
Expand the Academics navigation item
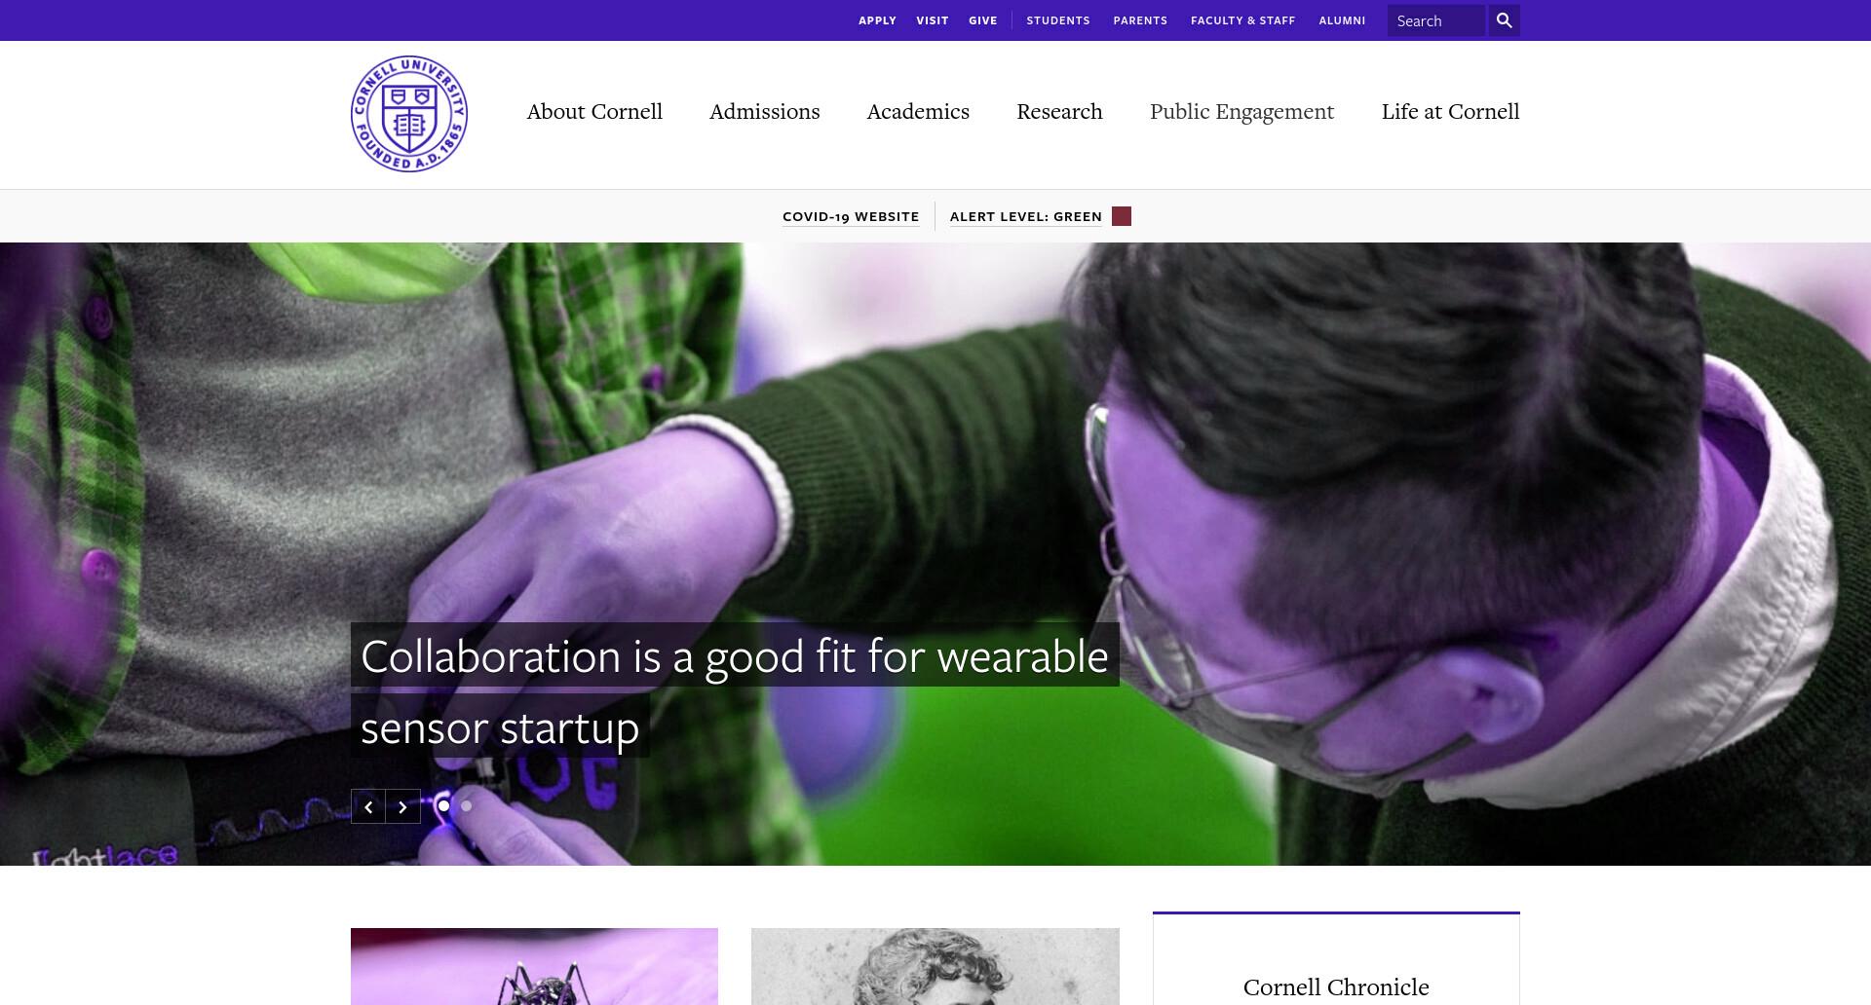point(918,111)
